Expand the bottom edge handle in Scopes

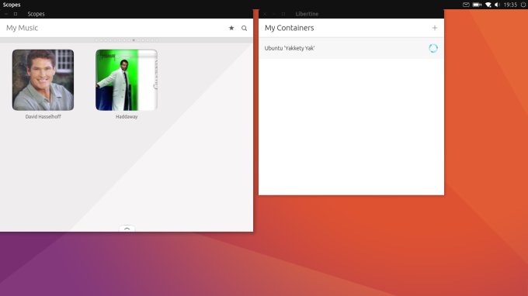click(x=127, y=229)
